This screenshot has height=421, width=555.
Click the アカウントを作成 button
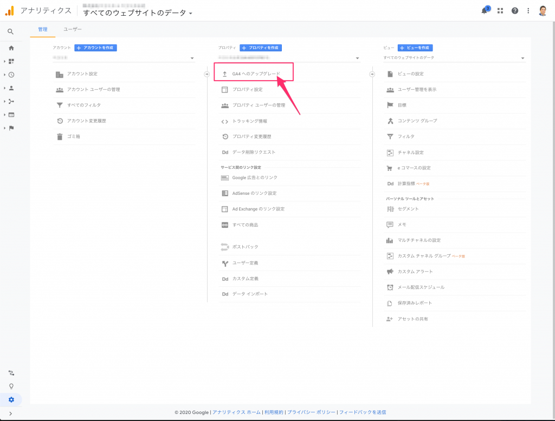point(95,48)
